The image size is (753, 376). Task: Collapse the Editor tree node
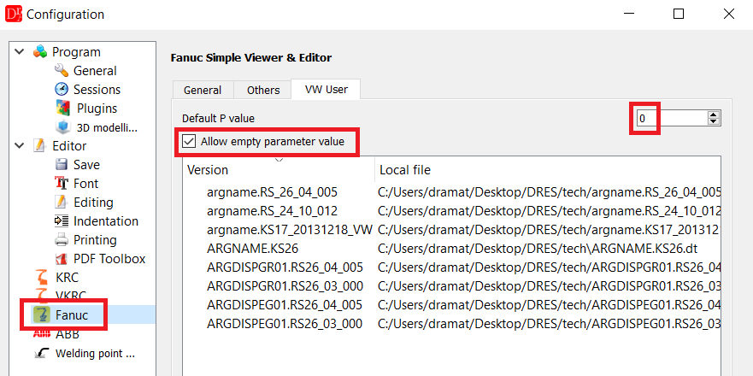point(20,146)
